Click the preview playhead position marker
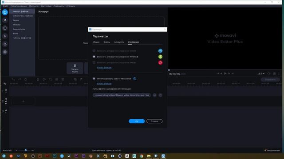This screenshot has height=159, width=284. 169,70
